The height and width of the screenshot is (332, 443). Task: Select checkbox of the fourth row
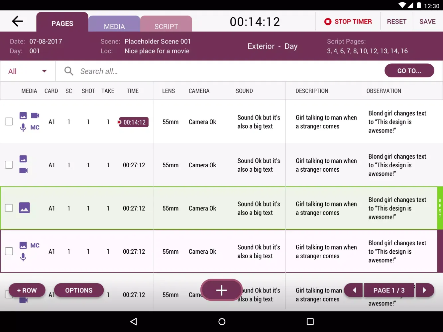click(x=9, y=251)
